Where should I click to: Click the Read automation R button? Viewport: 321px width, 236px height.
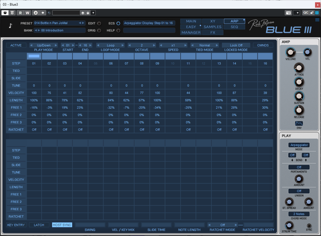click(x=20, y=13)
